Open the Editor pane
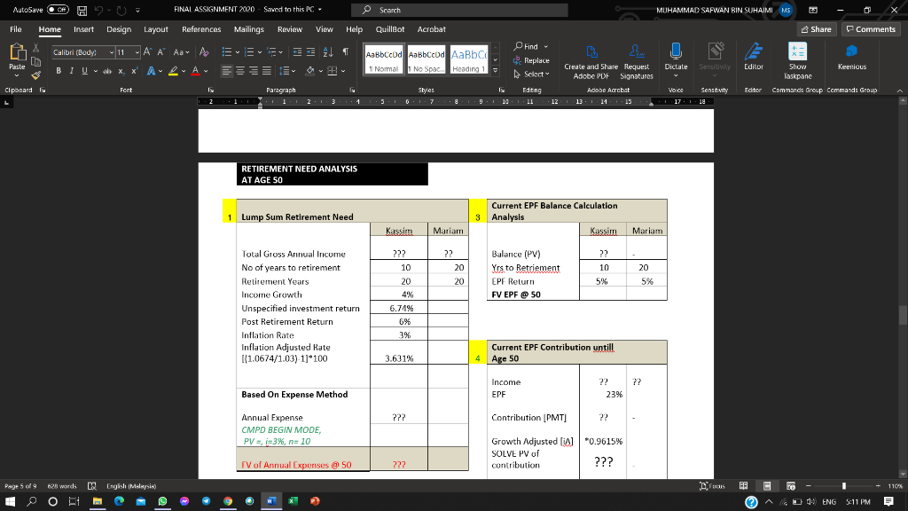The height and width of the screenshot is (511, 908). [x=755, y=64]
